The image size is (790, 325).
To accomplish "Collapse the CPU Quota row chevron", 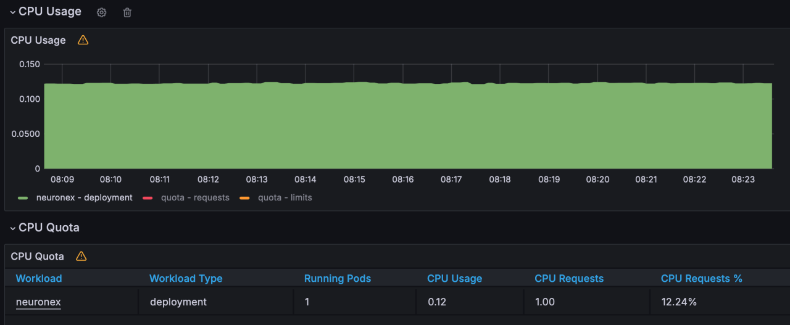I will tap(12, 228).
